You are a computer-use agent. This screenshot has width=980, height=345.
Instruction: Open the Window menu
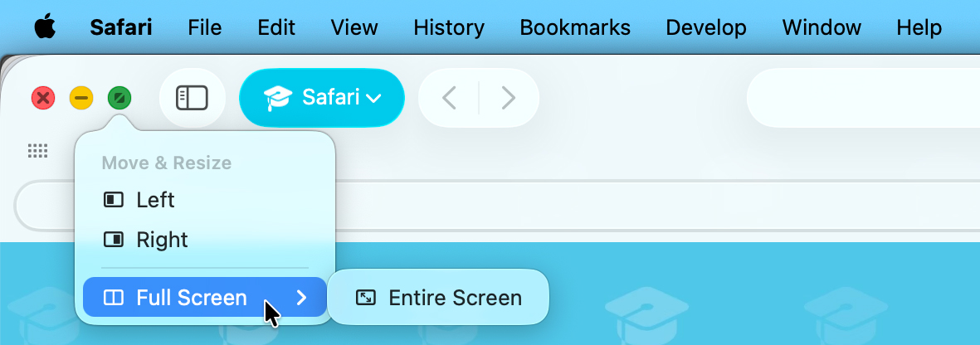(x=822, y=27)
